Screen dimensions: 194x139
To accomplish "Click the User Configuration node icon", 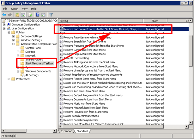I will click(x=9, y=28).
